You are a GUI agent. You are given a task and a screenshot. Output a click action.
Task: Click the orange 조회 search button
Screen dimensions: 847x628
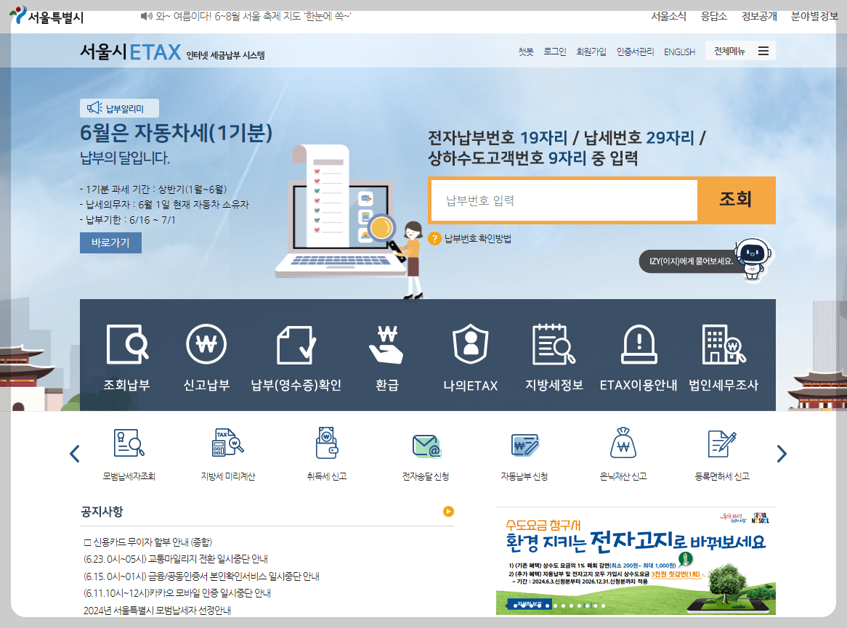click(x=736, y=200)
